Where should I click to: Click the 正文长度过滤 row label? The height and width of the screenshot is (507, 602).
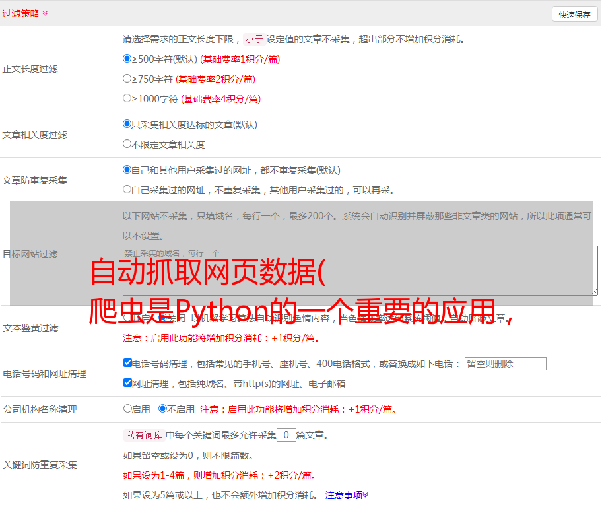30,69
